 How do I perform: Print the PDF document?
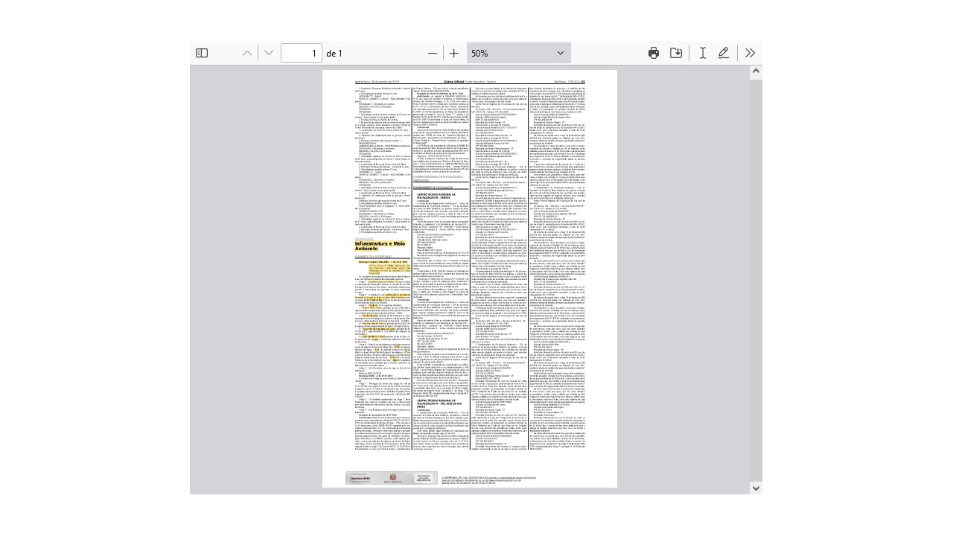(654, 53)
